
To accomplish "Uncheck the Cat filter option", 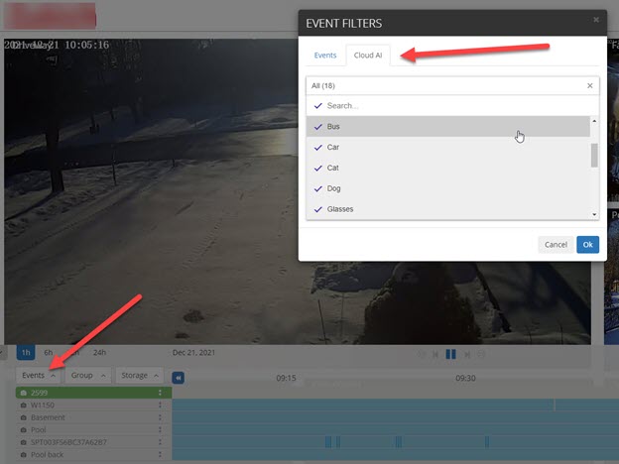I will pyautogui.click(x=448, y=168).
